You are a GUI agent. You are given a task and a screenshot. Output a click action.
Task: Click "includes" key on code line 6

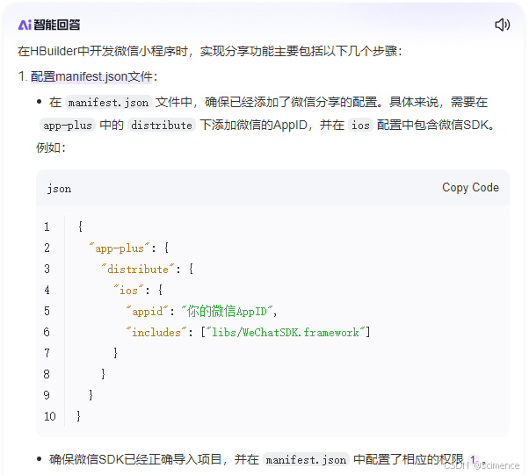point(156,333)
